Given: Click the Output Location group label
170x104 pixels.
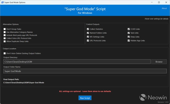Looking at the screenshot, I should coord(10,49).
